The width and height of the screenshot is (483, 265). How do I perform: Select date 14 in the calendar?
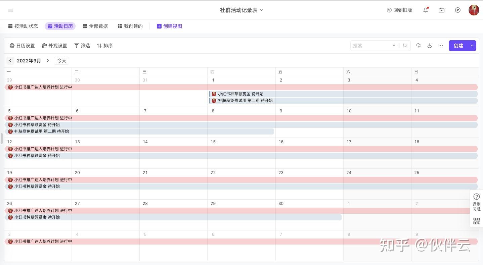point(145,142)
